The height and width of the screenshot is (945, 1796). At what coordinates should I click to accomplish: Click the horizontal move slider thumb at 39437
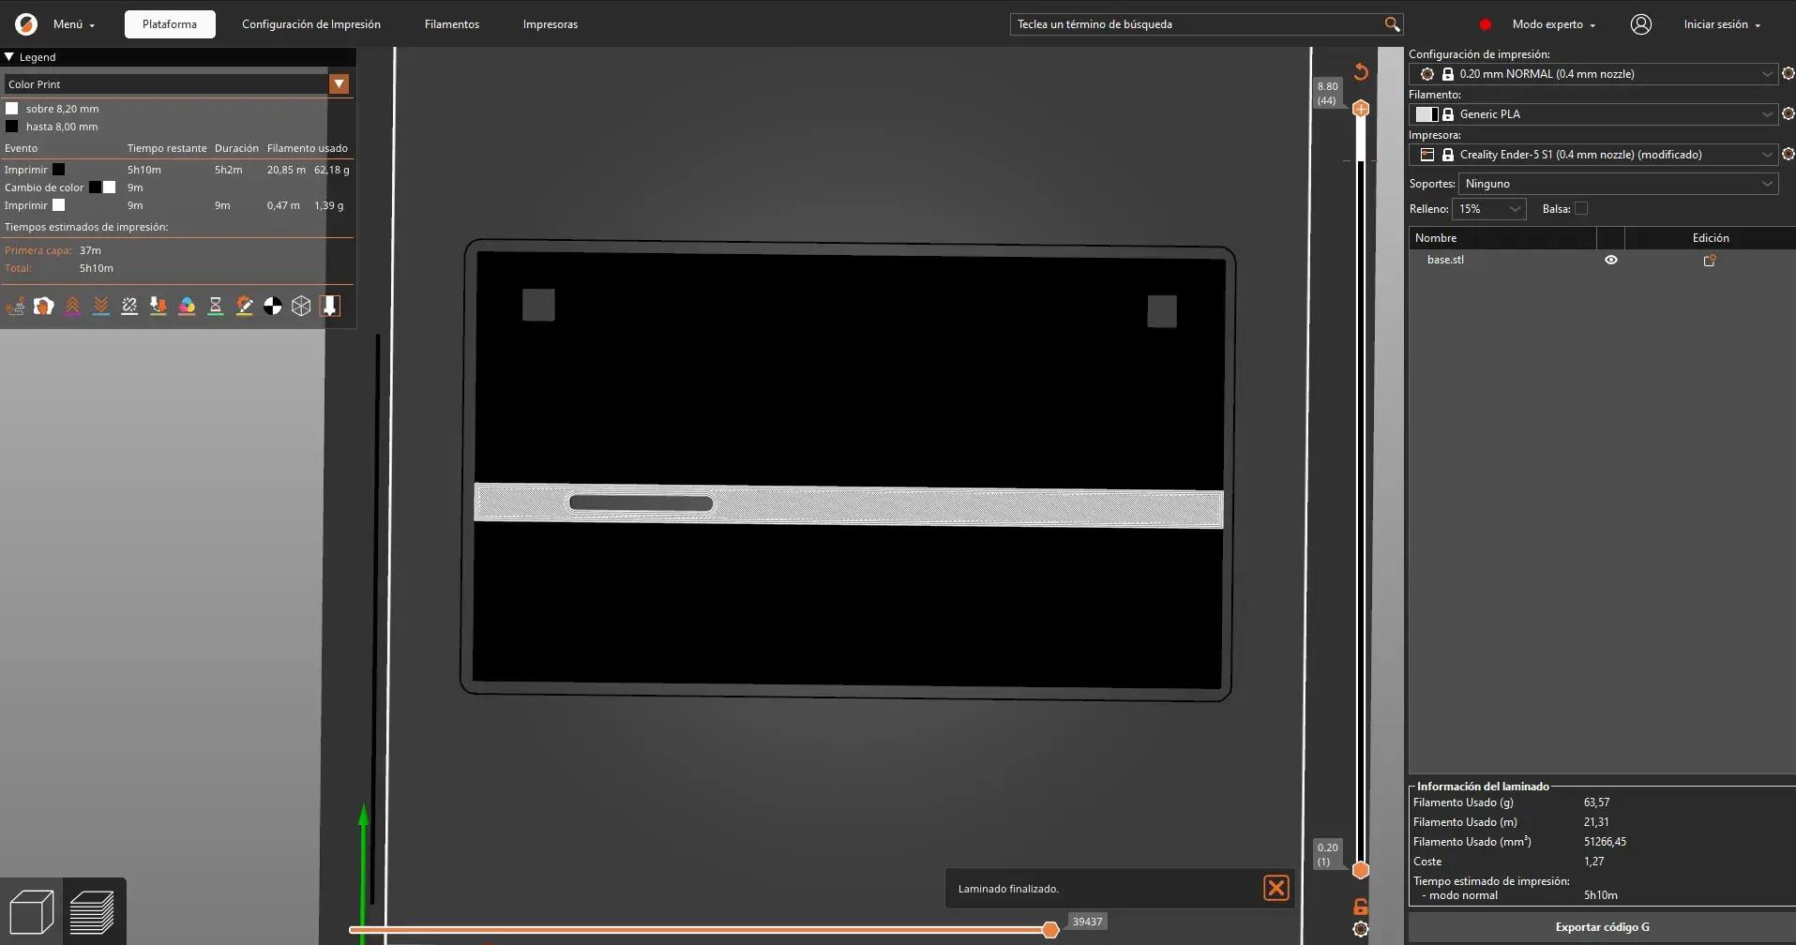1050,929
